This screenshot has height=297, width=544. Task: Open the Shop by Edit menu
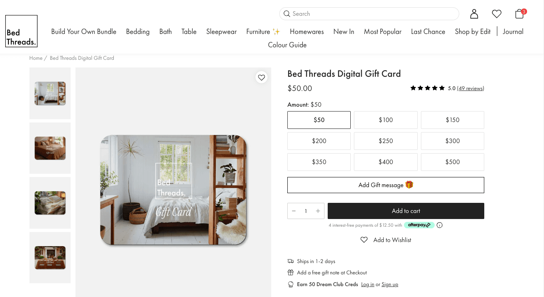click(x=473, y=32)
